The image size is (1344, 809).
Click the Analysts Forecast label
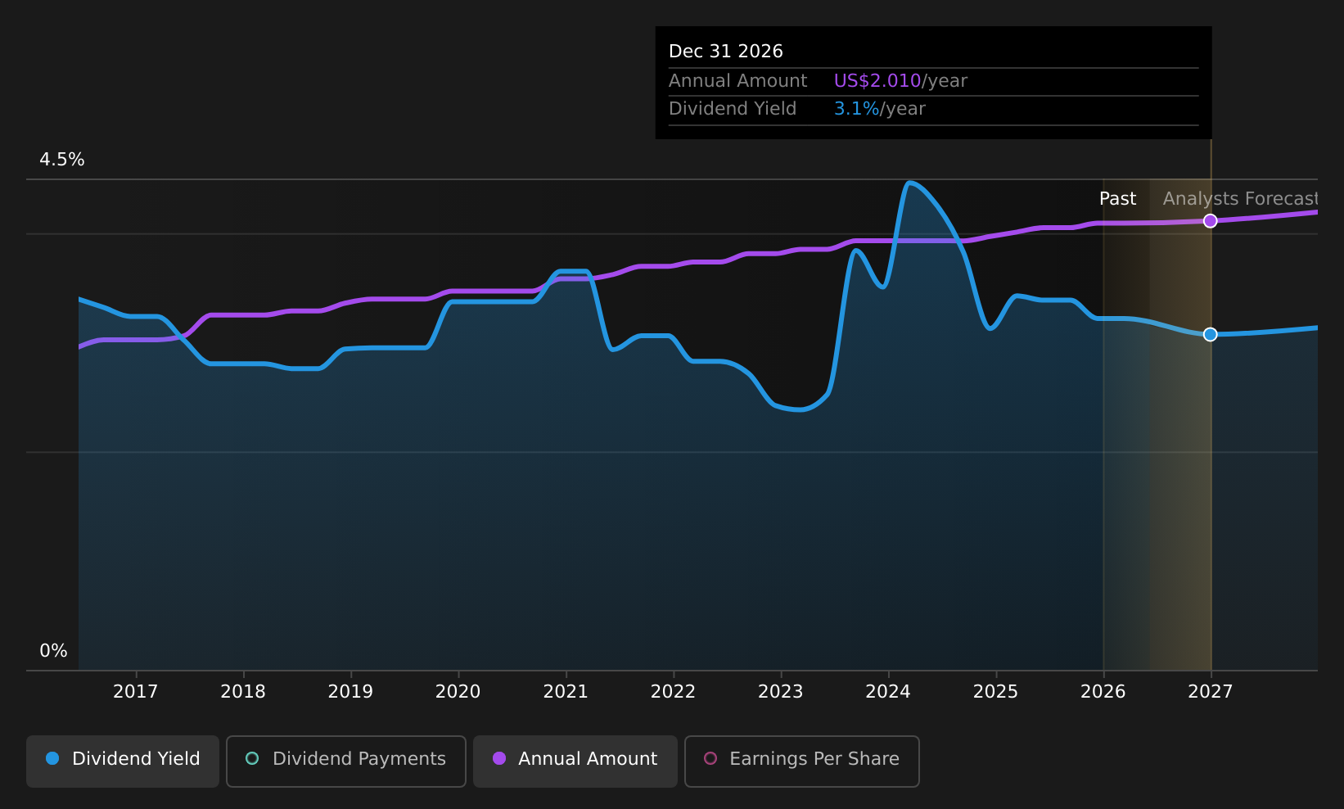pyautogui.click(x=1240, y=199)
